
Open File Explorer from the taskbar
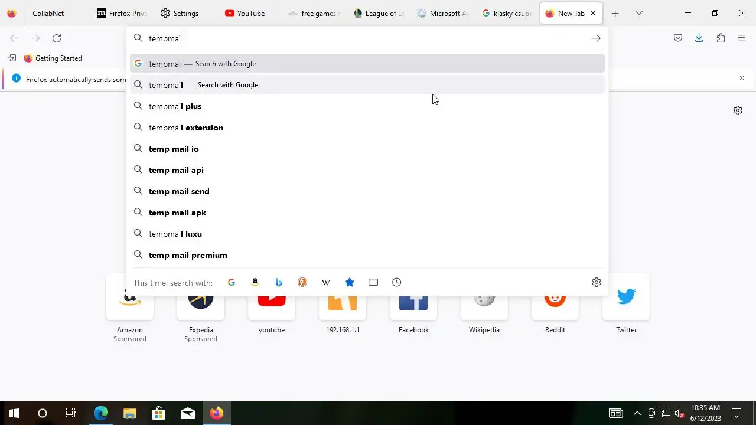pos(130,413)
